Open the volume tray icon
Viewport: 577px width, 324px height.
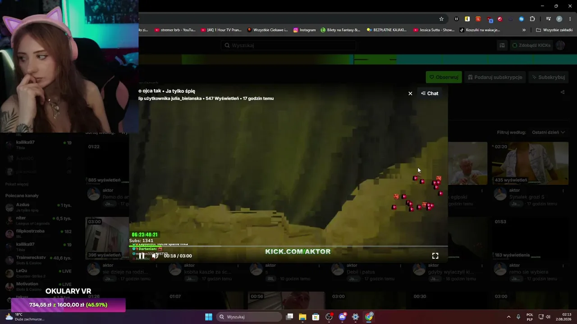tap(548, 317)
